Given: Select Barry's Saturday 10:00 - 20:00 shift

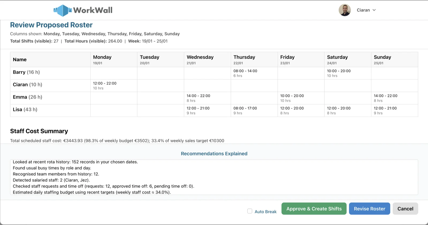Looking at the screenshot, I should point(348,73).
